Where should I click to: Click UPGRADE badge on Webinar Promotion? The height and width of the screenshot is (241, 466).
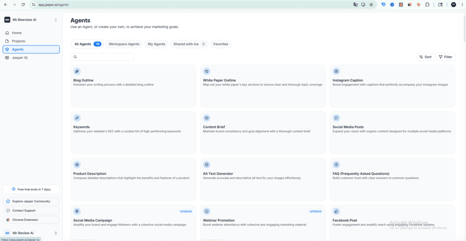pyautogui.click(x=316, y=211)
